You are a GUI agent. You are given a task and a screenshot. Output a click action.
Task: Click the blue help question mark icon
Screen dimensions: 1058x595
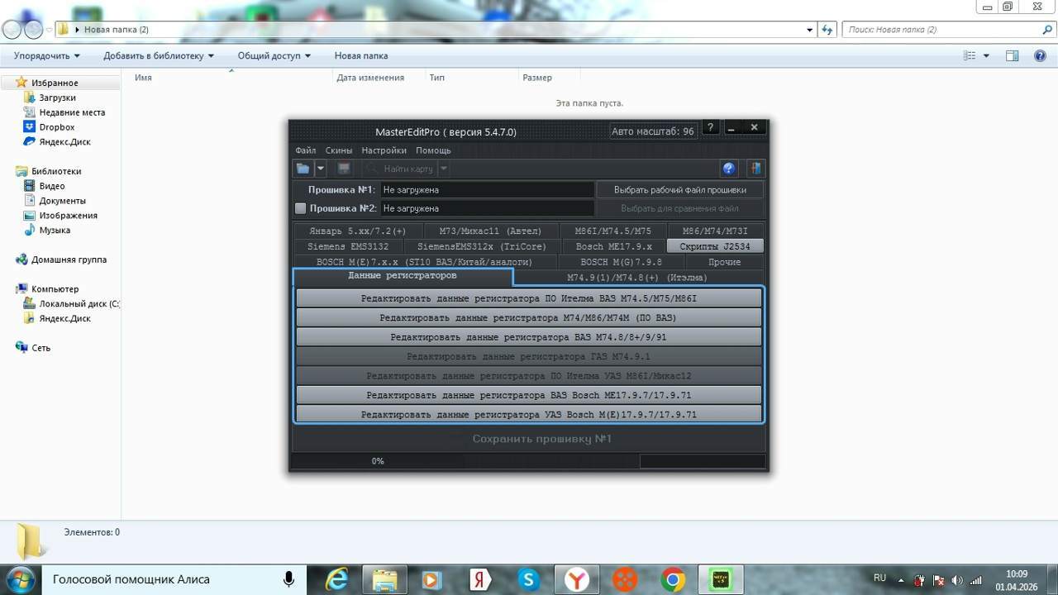(728, 169)
